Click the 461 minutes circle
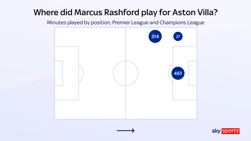This screenshot has width=251, height=141. [x=178, y=73]
